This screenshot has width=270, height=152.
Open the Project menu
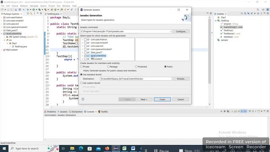51,6
